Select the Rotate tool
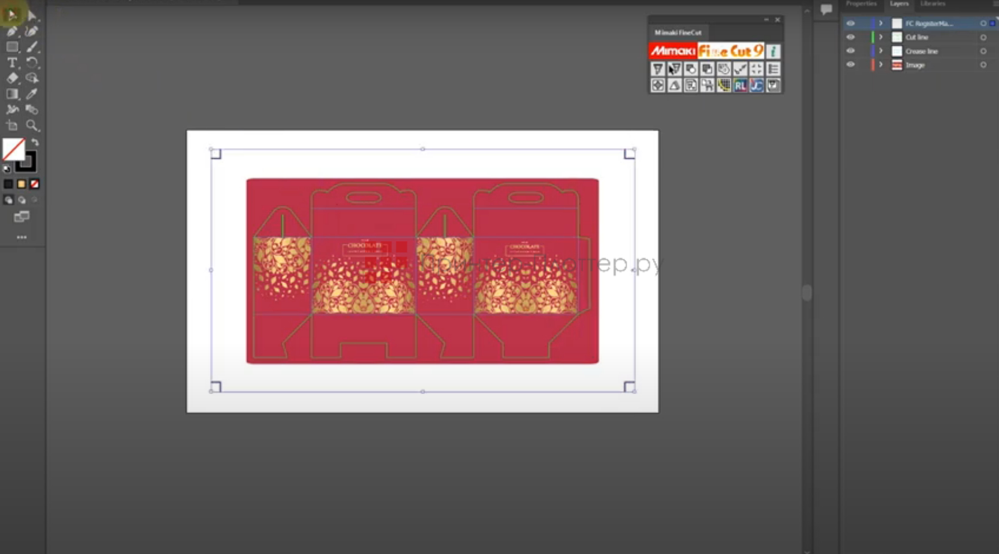 point(33,62)
